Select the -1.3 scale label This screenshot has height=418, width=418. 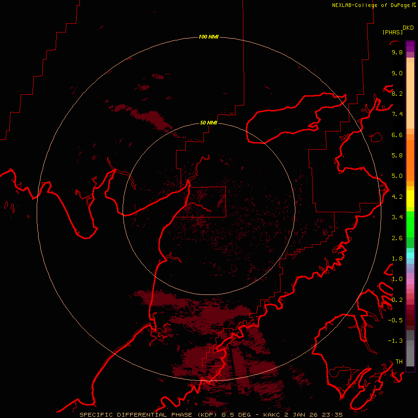coord(395,341)
